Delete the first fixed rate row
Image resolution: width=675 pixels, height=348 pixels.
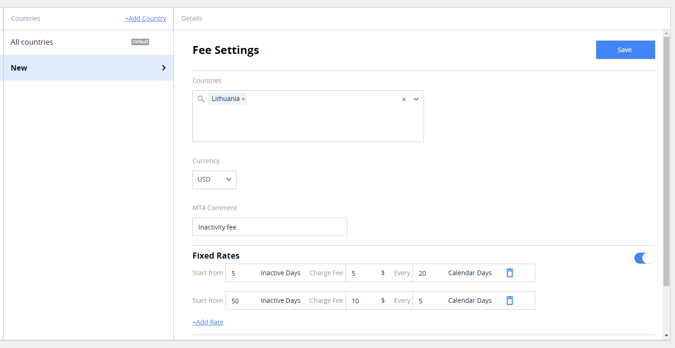pyautogui.click(x=509, y=273)
